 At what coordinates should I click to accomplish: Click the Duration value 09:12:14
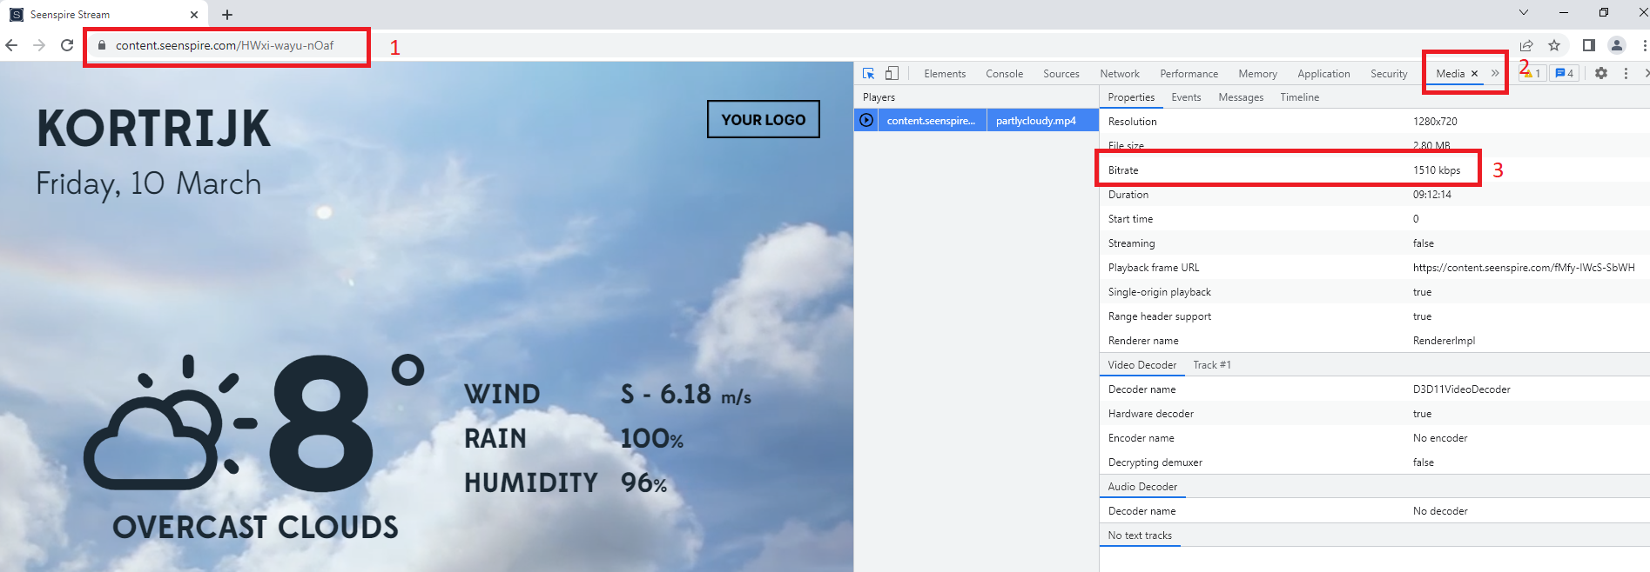(x=1432, y=195)
